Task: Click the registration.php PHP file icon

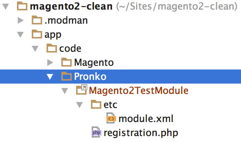Action: 96,132
